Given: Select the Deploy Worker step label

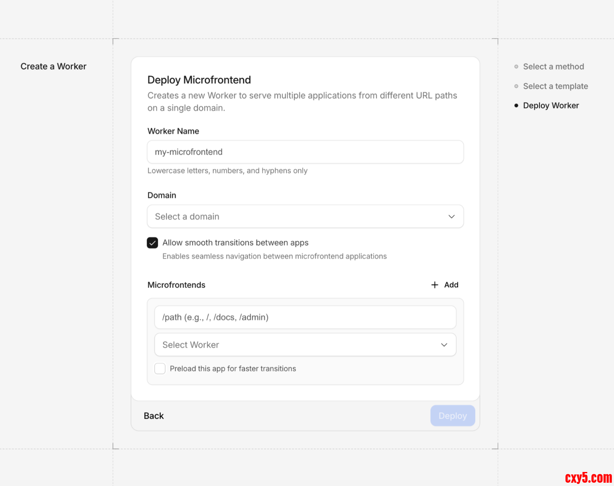Looking at the screenshot, I should point(551,106).
